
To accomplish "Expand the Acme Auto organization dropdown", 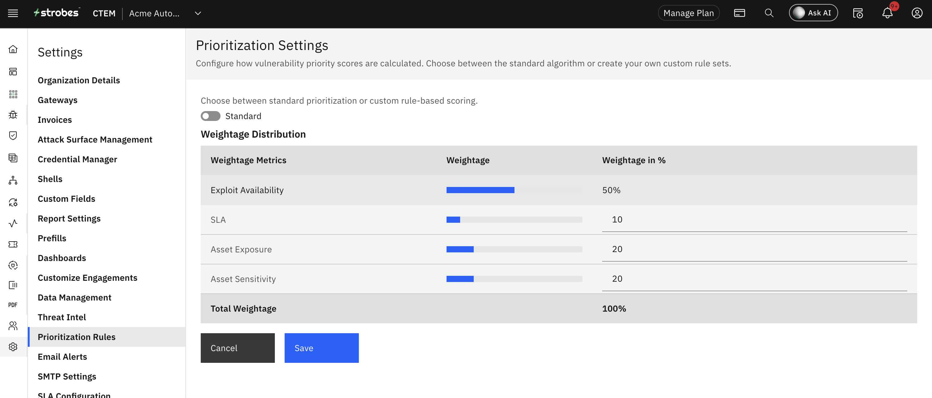I will pos(198,13).
